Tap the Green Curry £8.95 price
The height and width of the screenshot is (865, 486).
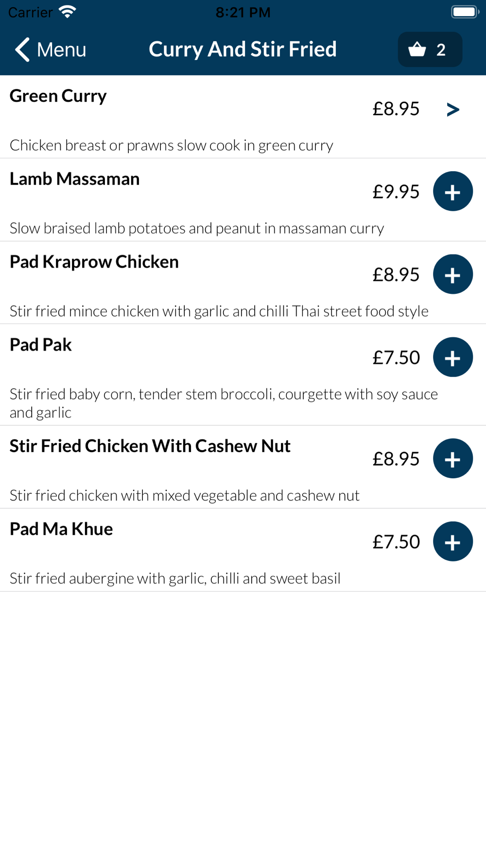(x=396, y=108)
